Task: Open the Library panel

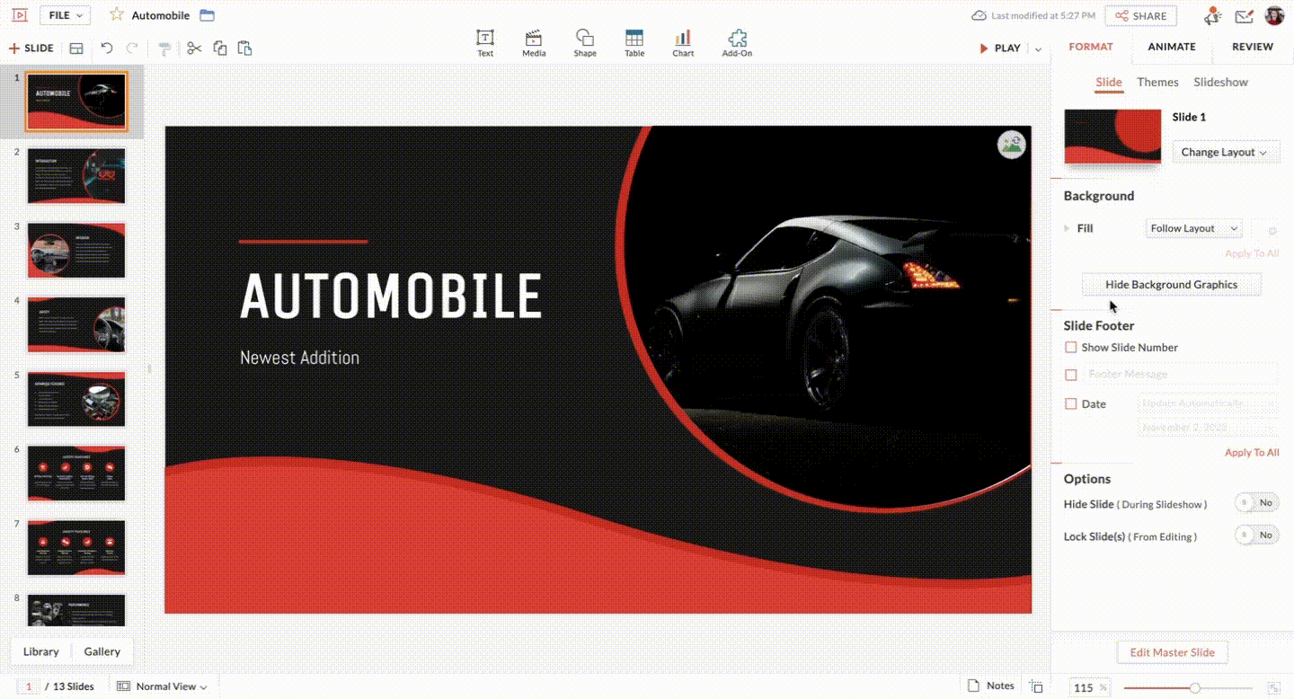Action: pyautogui.click(x=41, y=651)
